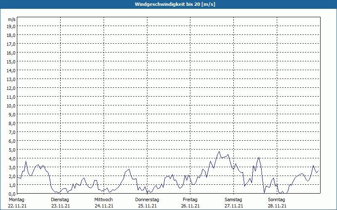
Task: Click the 10,0 y-axis value
Action: (11, 105)
